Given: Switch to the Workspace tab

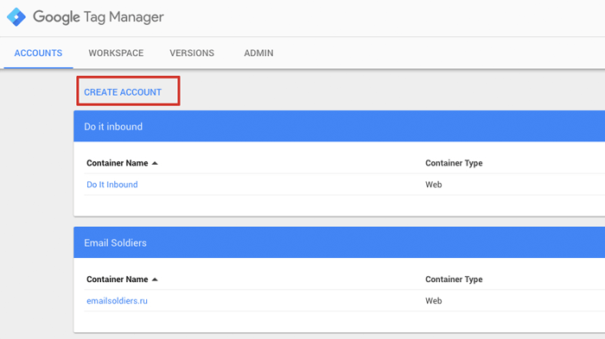Looking at the screenshot, I should click(x=116, y=53).
